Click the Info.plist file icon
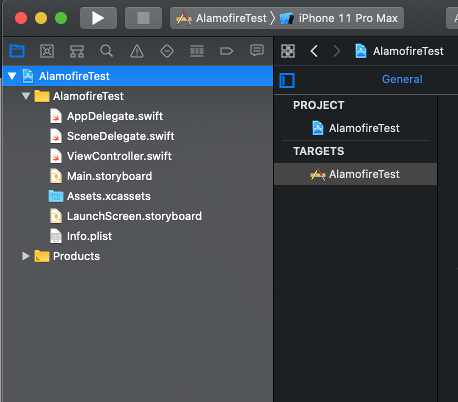 [x=56, y=236]
